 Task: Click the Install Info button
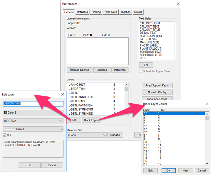click(120, 70)
